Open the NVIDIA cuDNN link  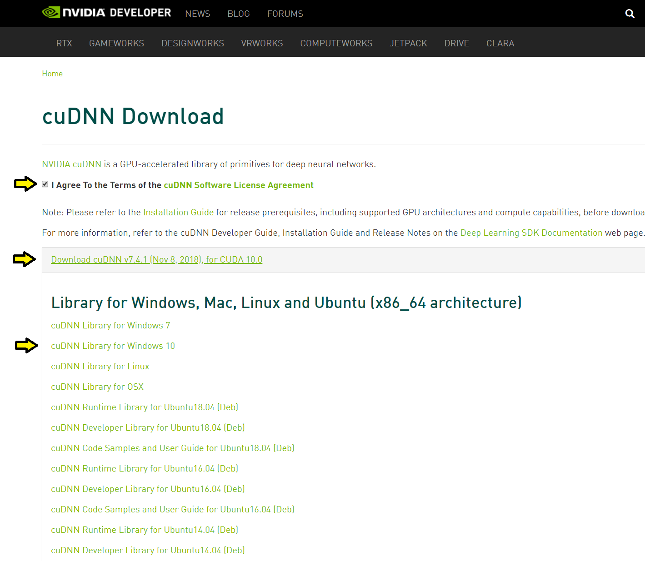click(71, 164)
